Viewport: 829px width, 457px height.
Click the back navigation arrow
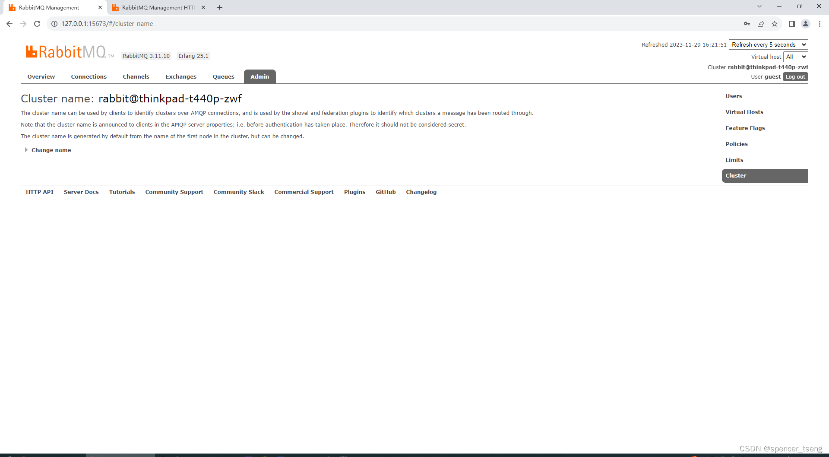click(9, 24)
